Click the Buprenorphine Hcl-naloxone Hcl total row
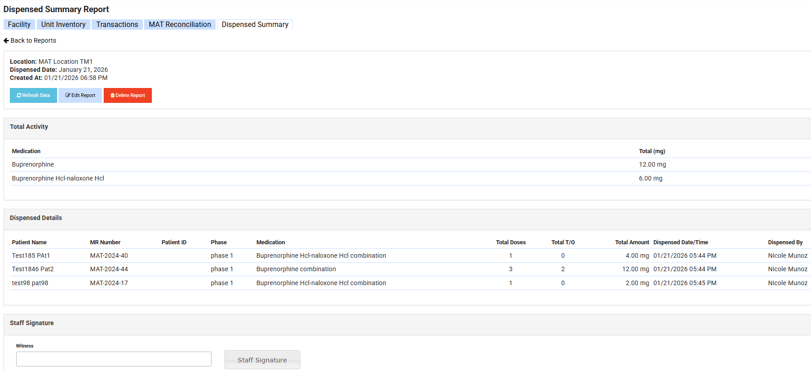The height and width of the screenshot is (370, 811). point(58,178)
